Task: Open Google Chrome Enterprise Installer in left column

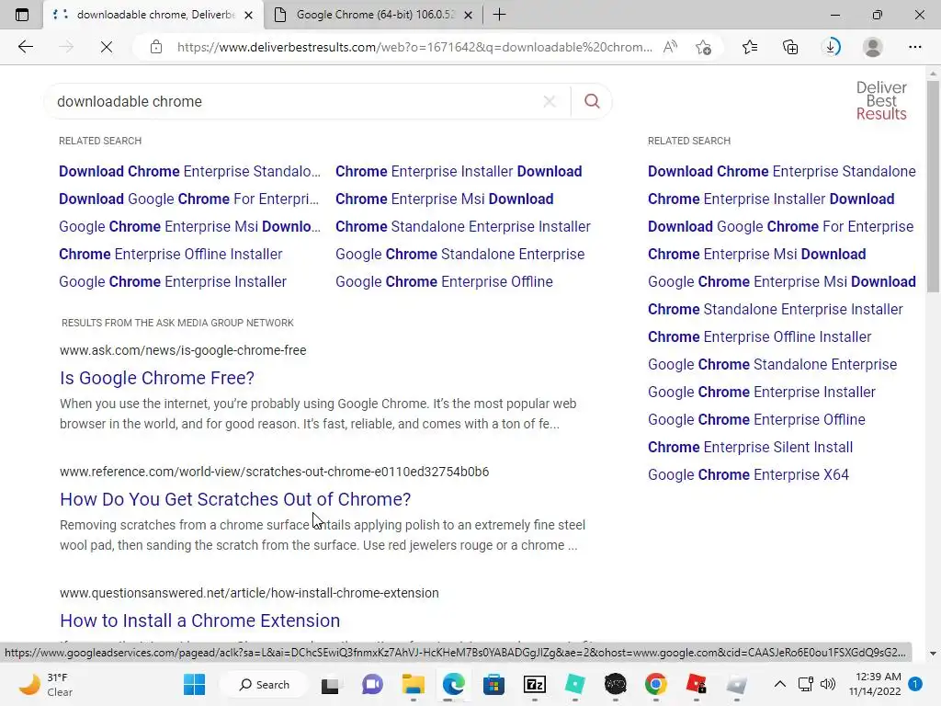Action: point(173,282)
